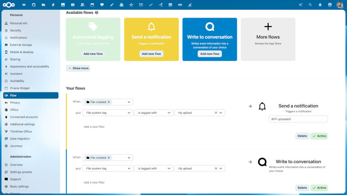
Task: Open the Assistant sparkle icon in header
Action: pyautogui.click(x=301, y=5)
